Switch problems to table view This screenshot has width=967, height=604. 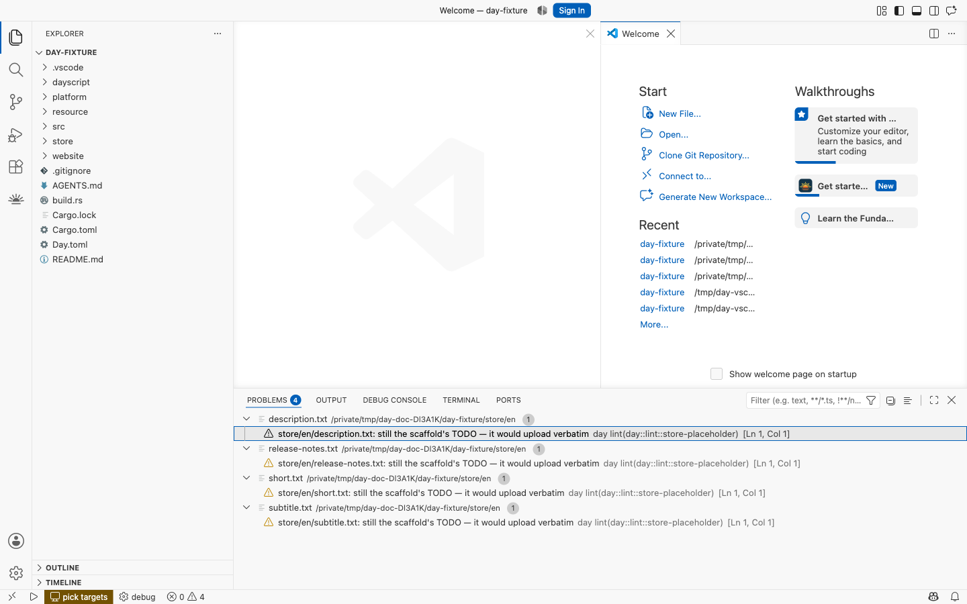(x=908, y=401)
